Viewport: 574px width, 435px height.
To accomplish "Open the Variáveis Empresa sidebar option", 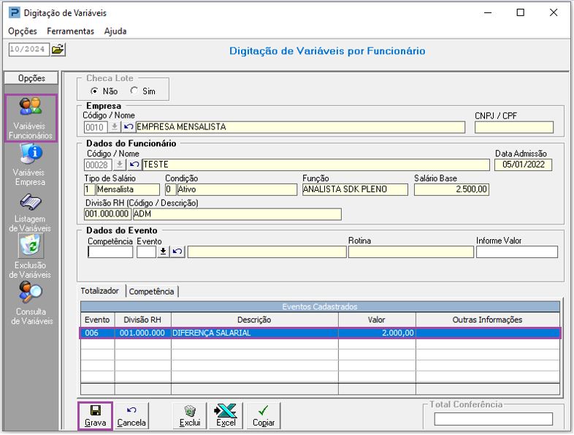I will coord(29,165).
